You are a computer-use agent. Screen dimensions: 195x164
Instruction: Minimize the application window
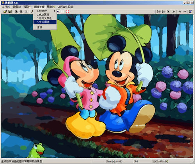coord(185,3)
